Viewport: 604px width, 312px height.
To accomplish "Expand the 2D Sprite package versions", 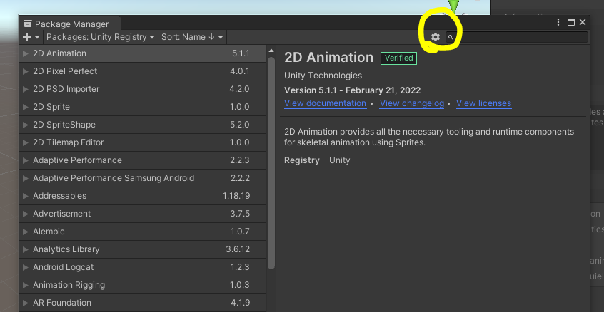I will pyautogui.click(x=26, y=107).
